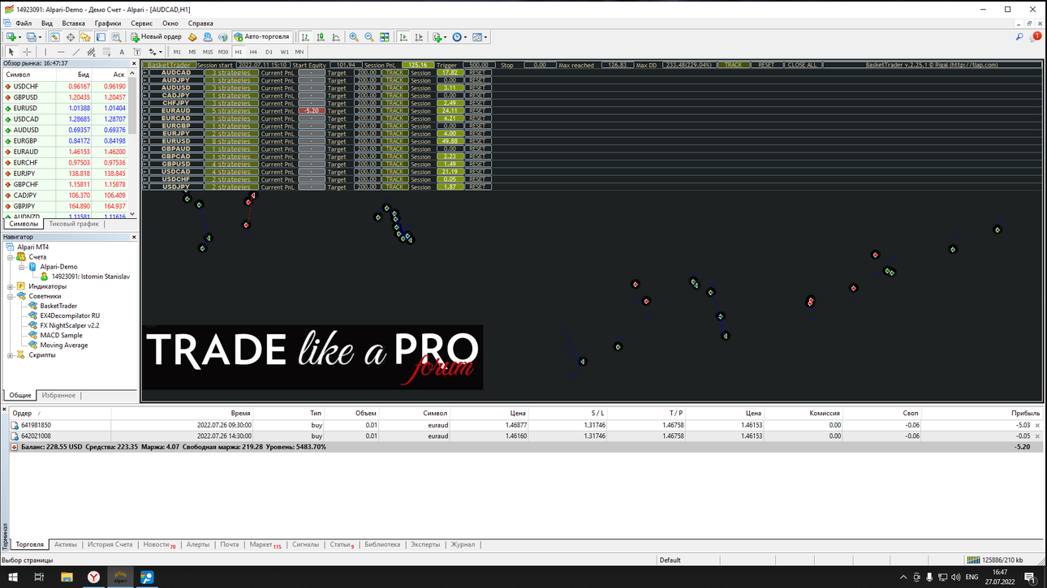Switch timeframe to D1
1047x588 pixels.
point(269,52)
